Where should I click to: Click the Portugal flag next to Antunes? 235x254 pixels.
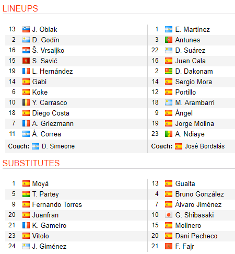pyautogui.click(x=169, y=40)
